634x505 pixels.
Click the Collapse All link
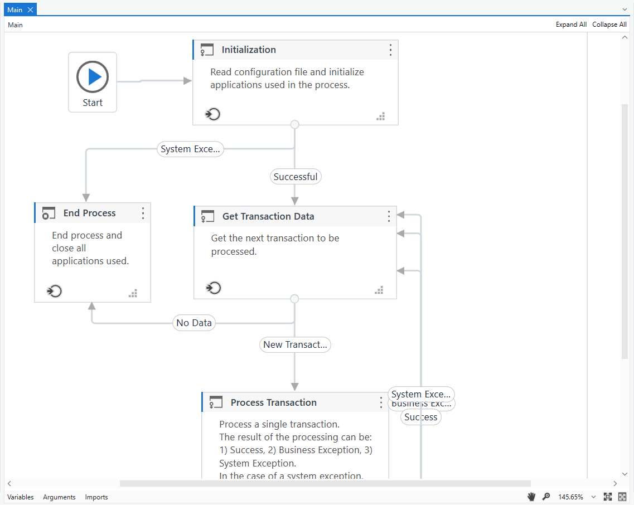point(609,24)
